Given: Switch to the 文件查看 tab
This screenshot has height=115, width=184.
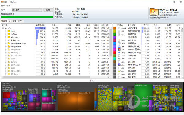Looking at the screenshot, I should coord(12,21).
